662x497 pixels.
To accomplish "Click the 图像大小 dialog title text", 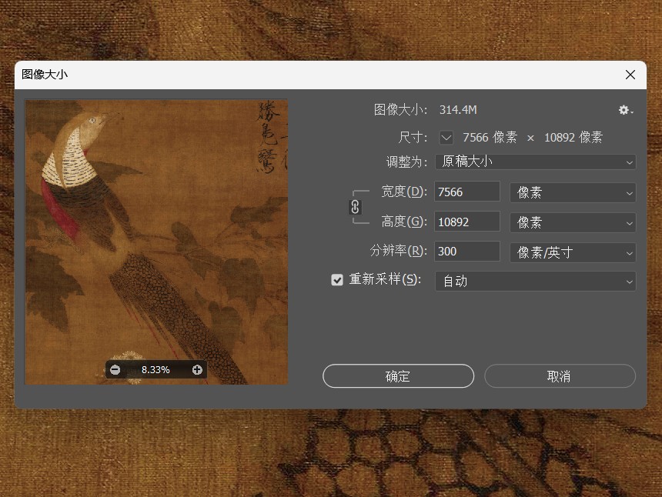I will pyautogui.click(x=45, y=75).
